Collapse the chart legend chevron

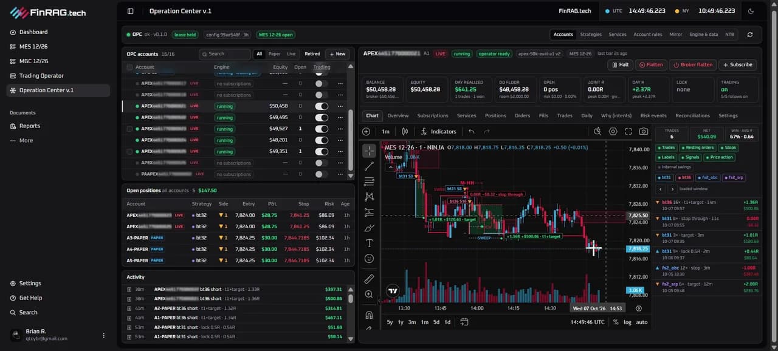390,166
